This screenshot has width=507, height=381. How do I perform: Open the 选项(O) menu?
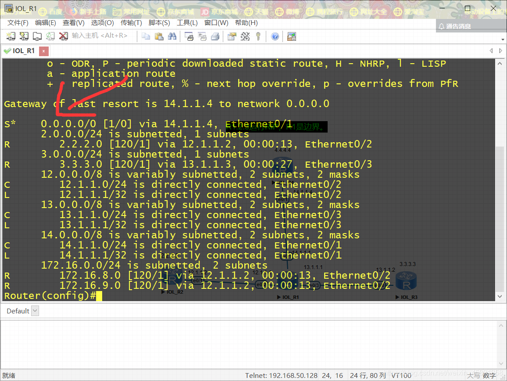pyautogui.click(x=102, y=23)
